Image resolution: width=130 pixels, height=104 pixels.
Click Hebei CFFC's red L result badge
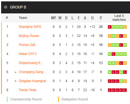click(x=113, y=54)
